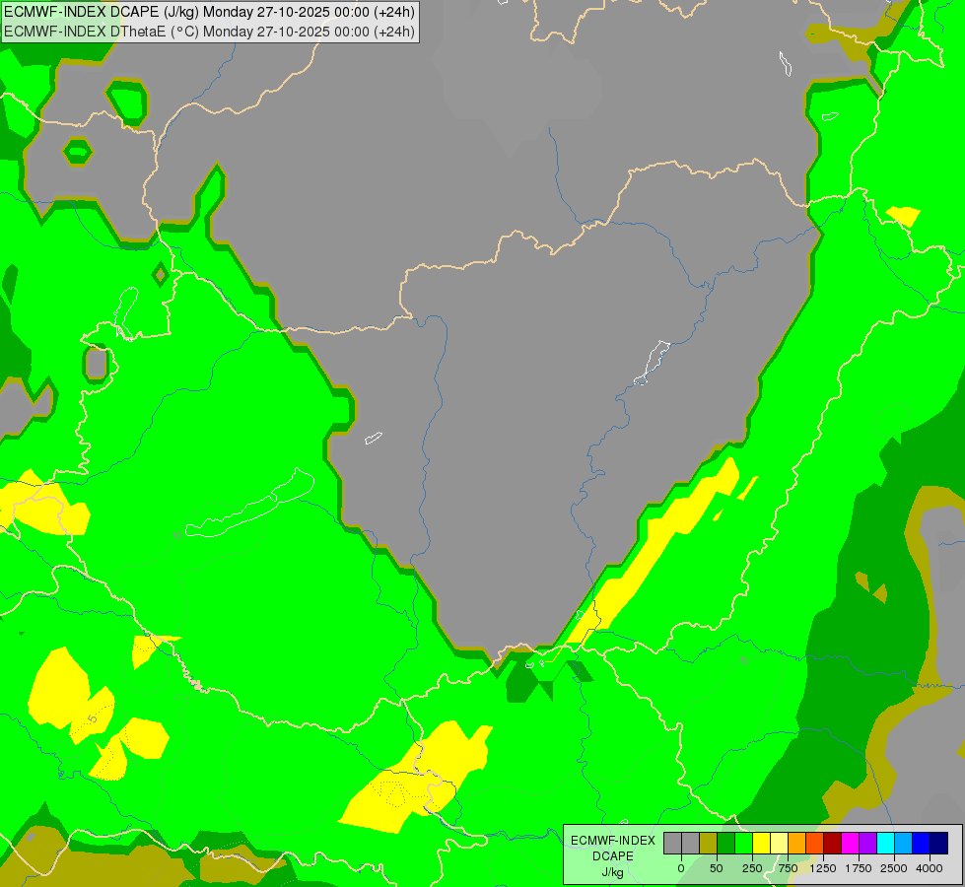Click the legend value 1250
The image size is (965, 887).
(823, 868)
